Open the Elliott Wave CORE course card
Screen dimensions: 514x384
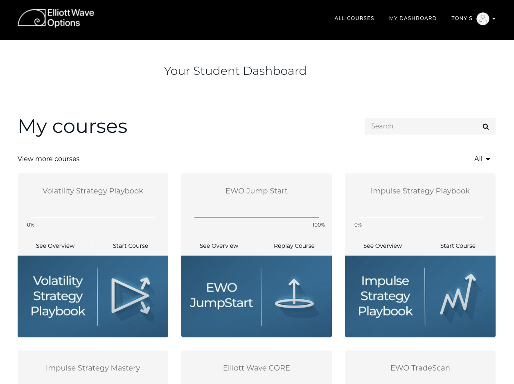pos(256,368)
